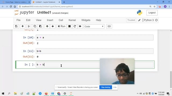Copy selected cells icon
This screenshot has height=96, width=172.
point(35,26)
